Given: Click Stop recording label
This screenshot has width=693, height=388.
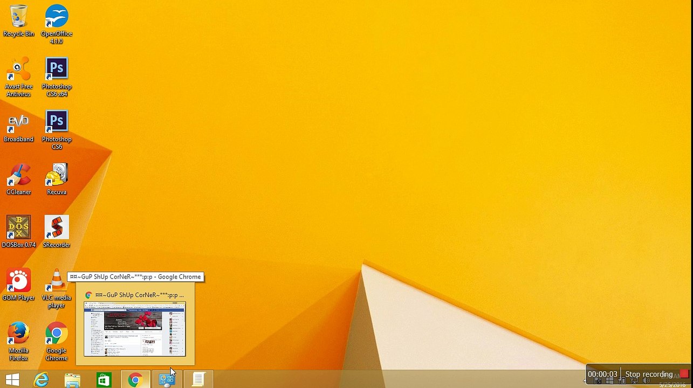Looking at the screenshot, I should click(x=649, y=374).
